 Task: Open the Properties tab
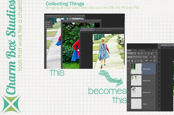[142, 50]
